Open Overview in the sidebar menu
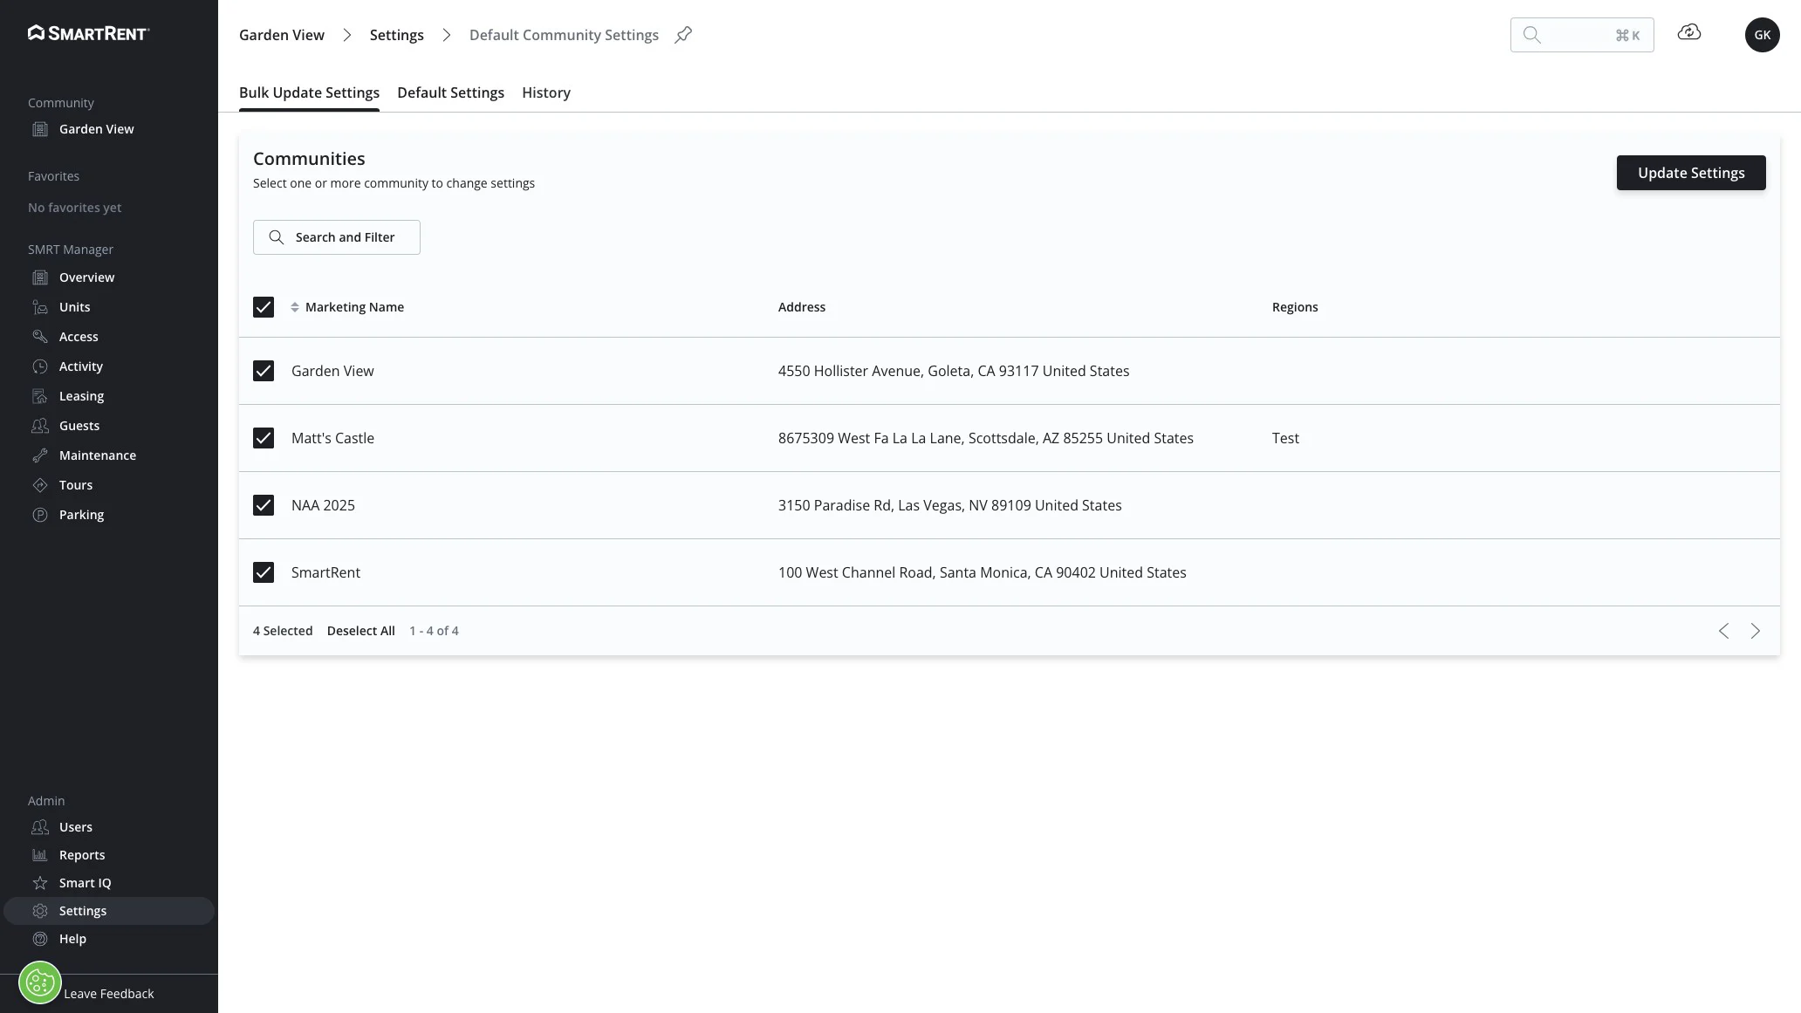The image size is (1801, 1013). click(x=87, y=277)
